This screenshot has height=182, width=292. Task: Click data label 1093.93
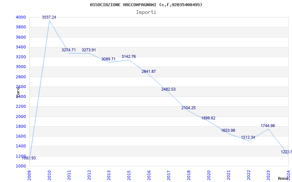click(x=29, y=158)
